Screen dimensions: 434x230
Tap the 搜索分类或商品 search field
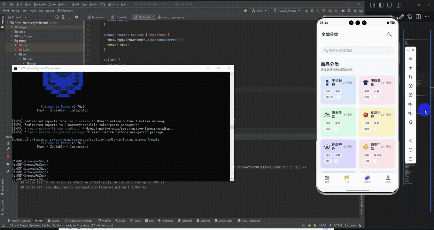point(358,50)
